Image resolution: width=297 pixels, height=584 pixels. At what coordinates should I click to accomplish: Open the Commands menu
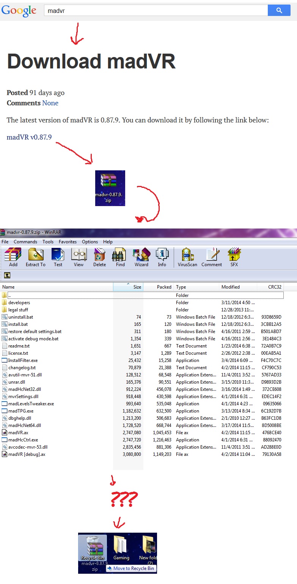(25, 242)
